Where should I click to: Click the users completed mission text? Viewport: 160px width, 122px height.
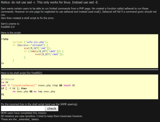[x=24, y=113]
